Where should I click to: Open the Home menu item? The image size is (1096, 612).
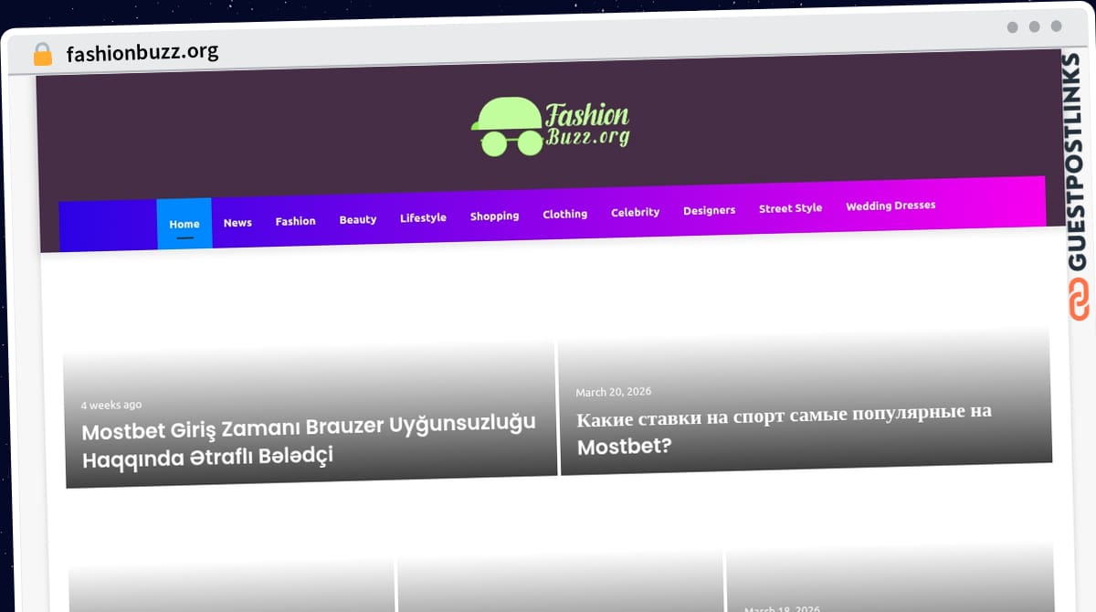[184, 224]
